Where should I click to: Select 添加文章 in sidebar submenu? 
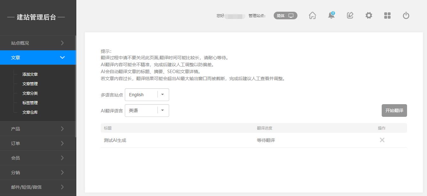[30, 74]
